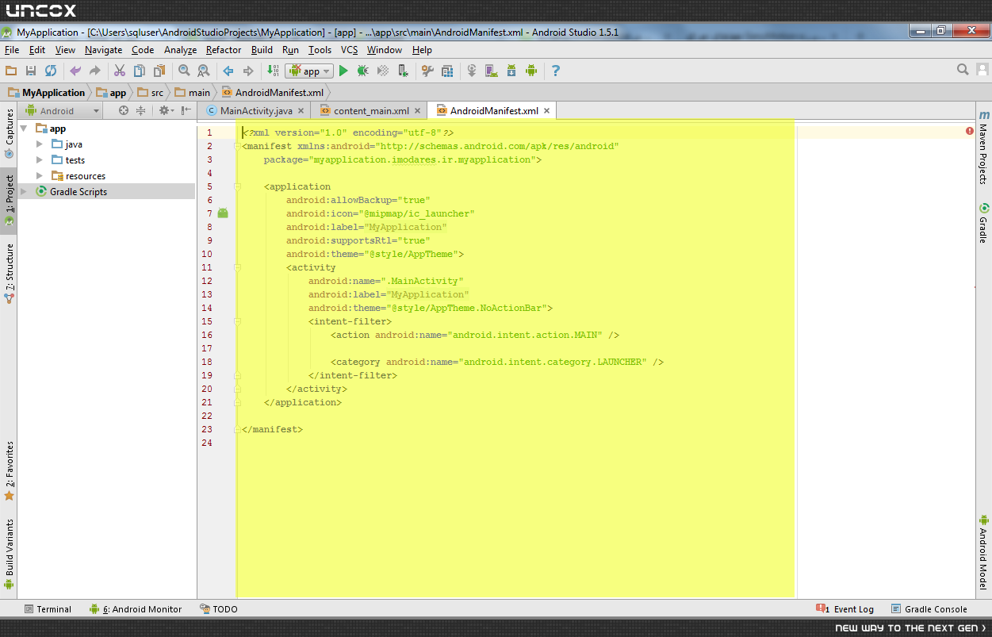Viewport: 992px width, 637px height.
Task: Open Settings via the wrench icon
Action: point(427,71)
